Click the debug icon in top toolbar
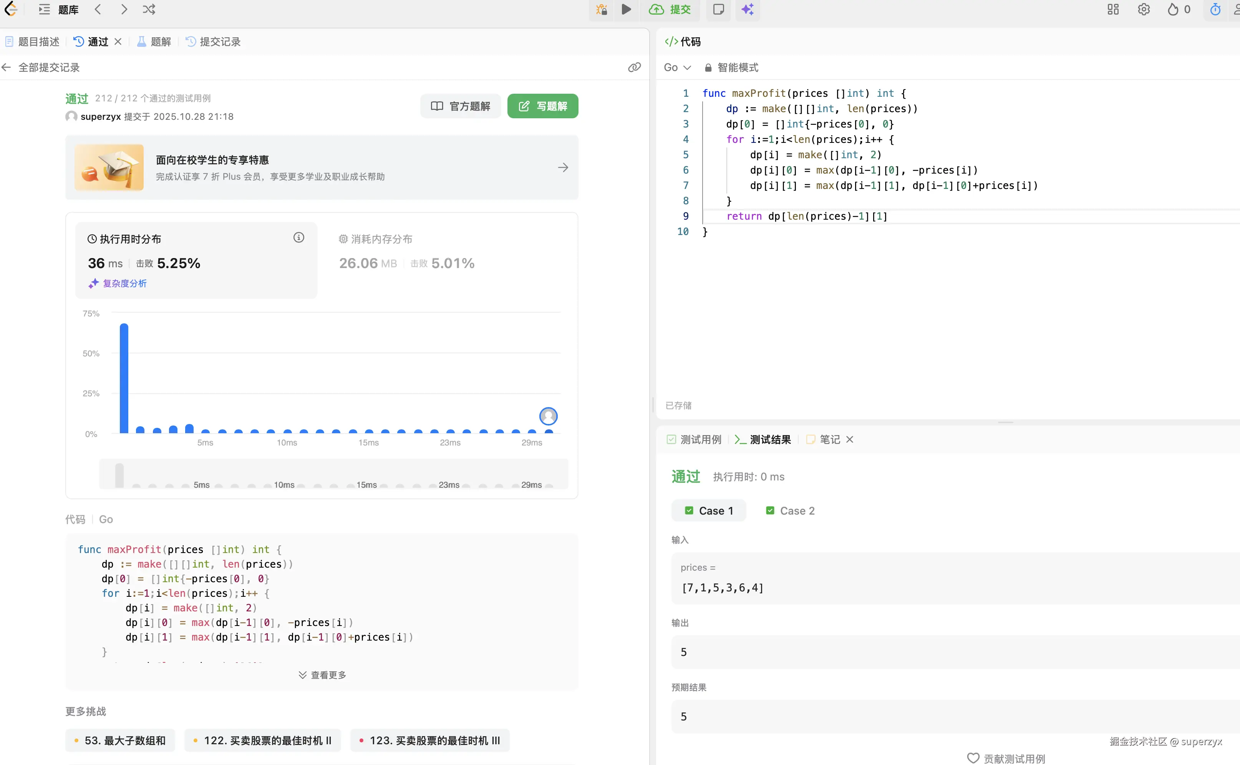The height and width of the screenshot is (765, 1240). pyautogui.click(x=601, y=10)
